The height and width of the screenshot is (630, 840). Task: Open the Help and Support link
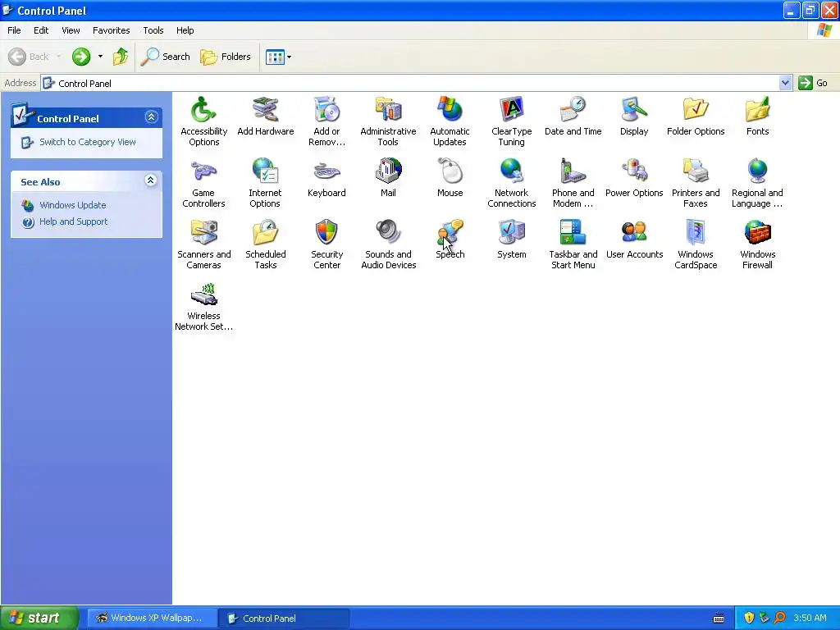73,221
